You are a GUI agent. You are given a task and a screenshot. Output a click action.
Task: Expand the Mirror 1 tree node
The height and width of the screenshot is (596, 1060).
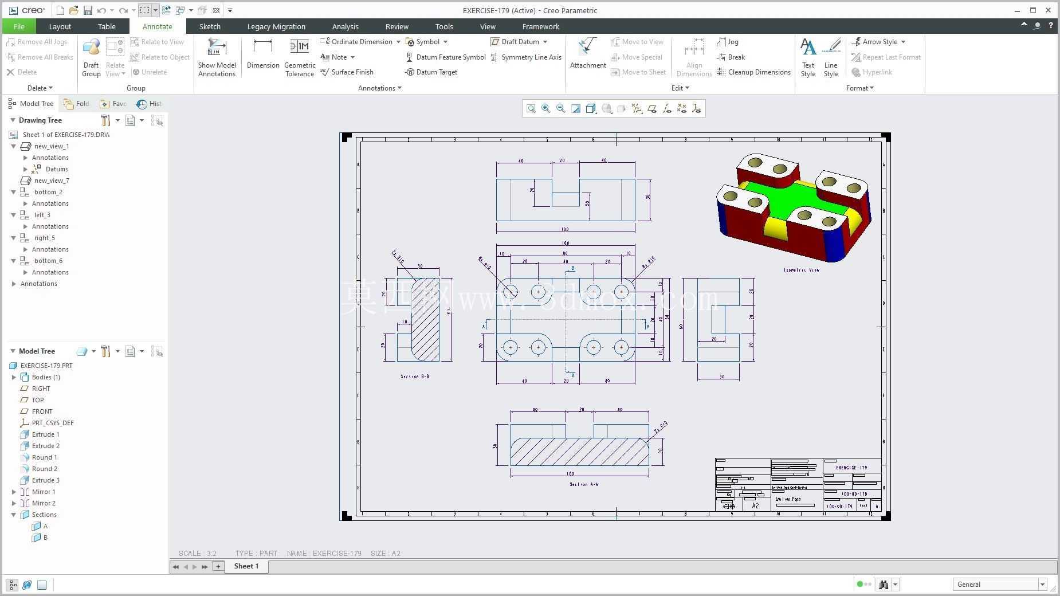14,492
